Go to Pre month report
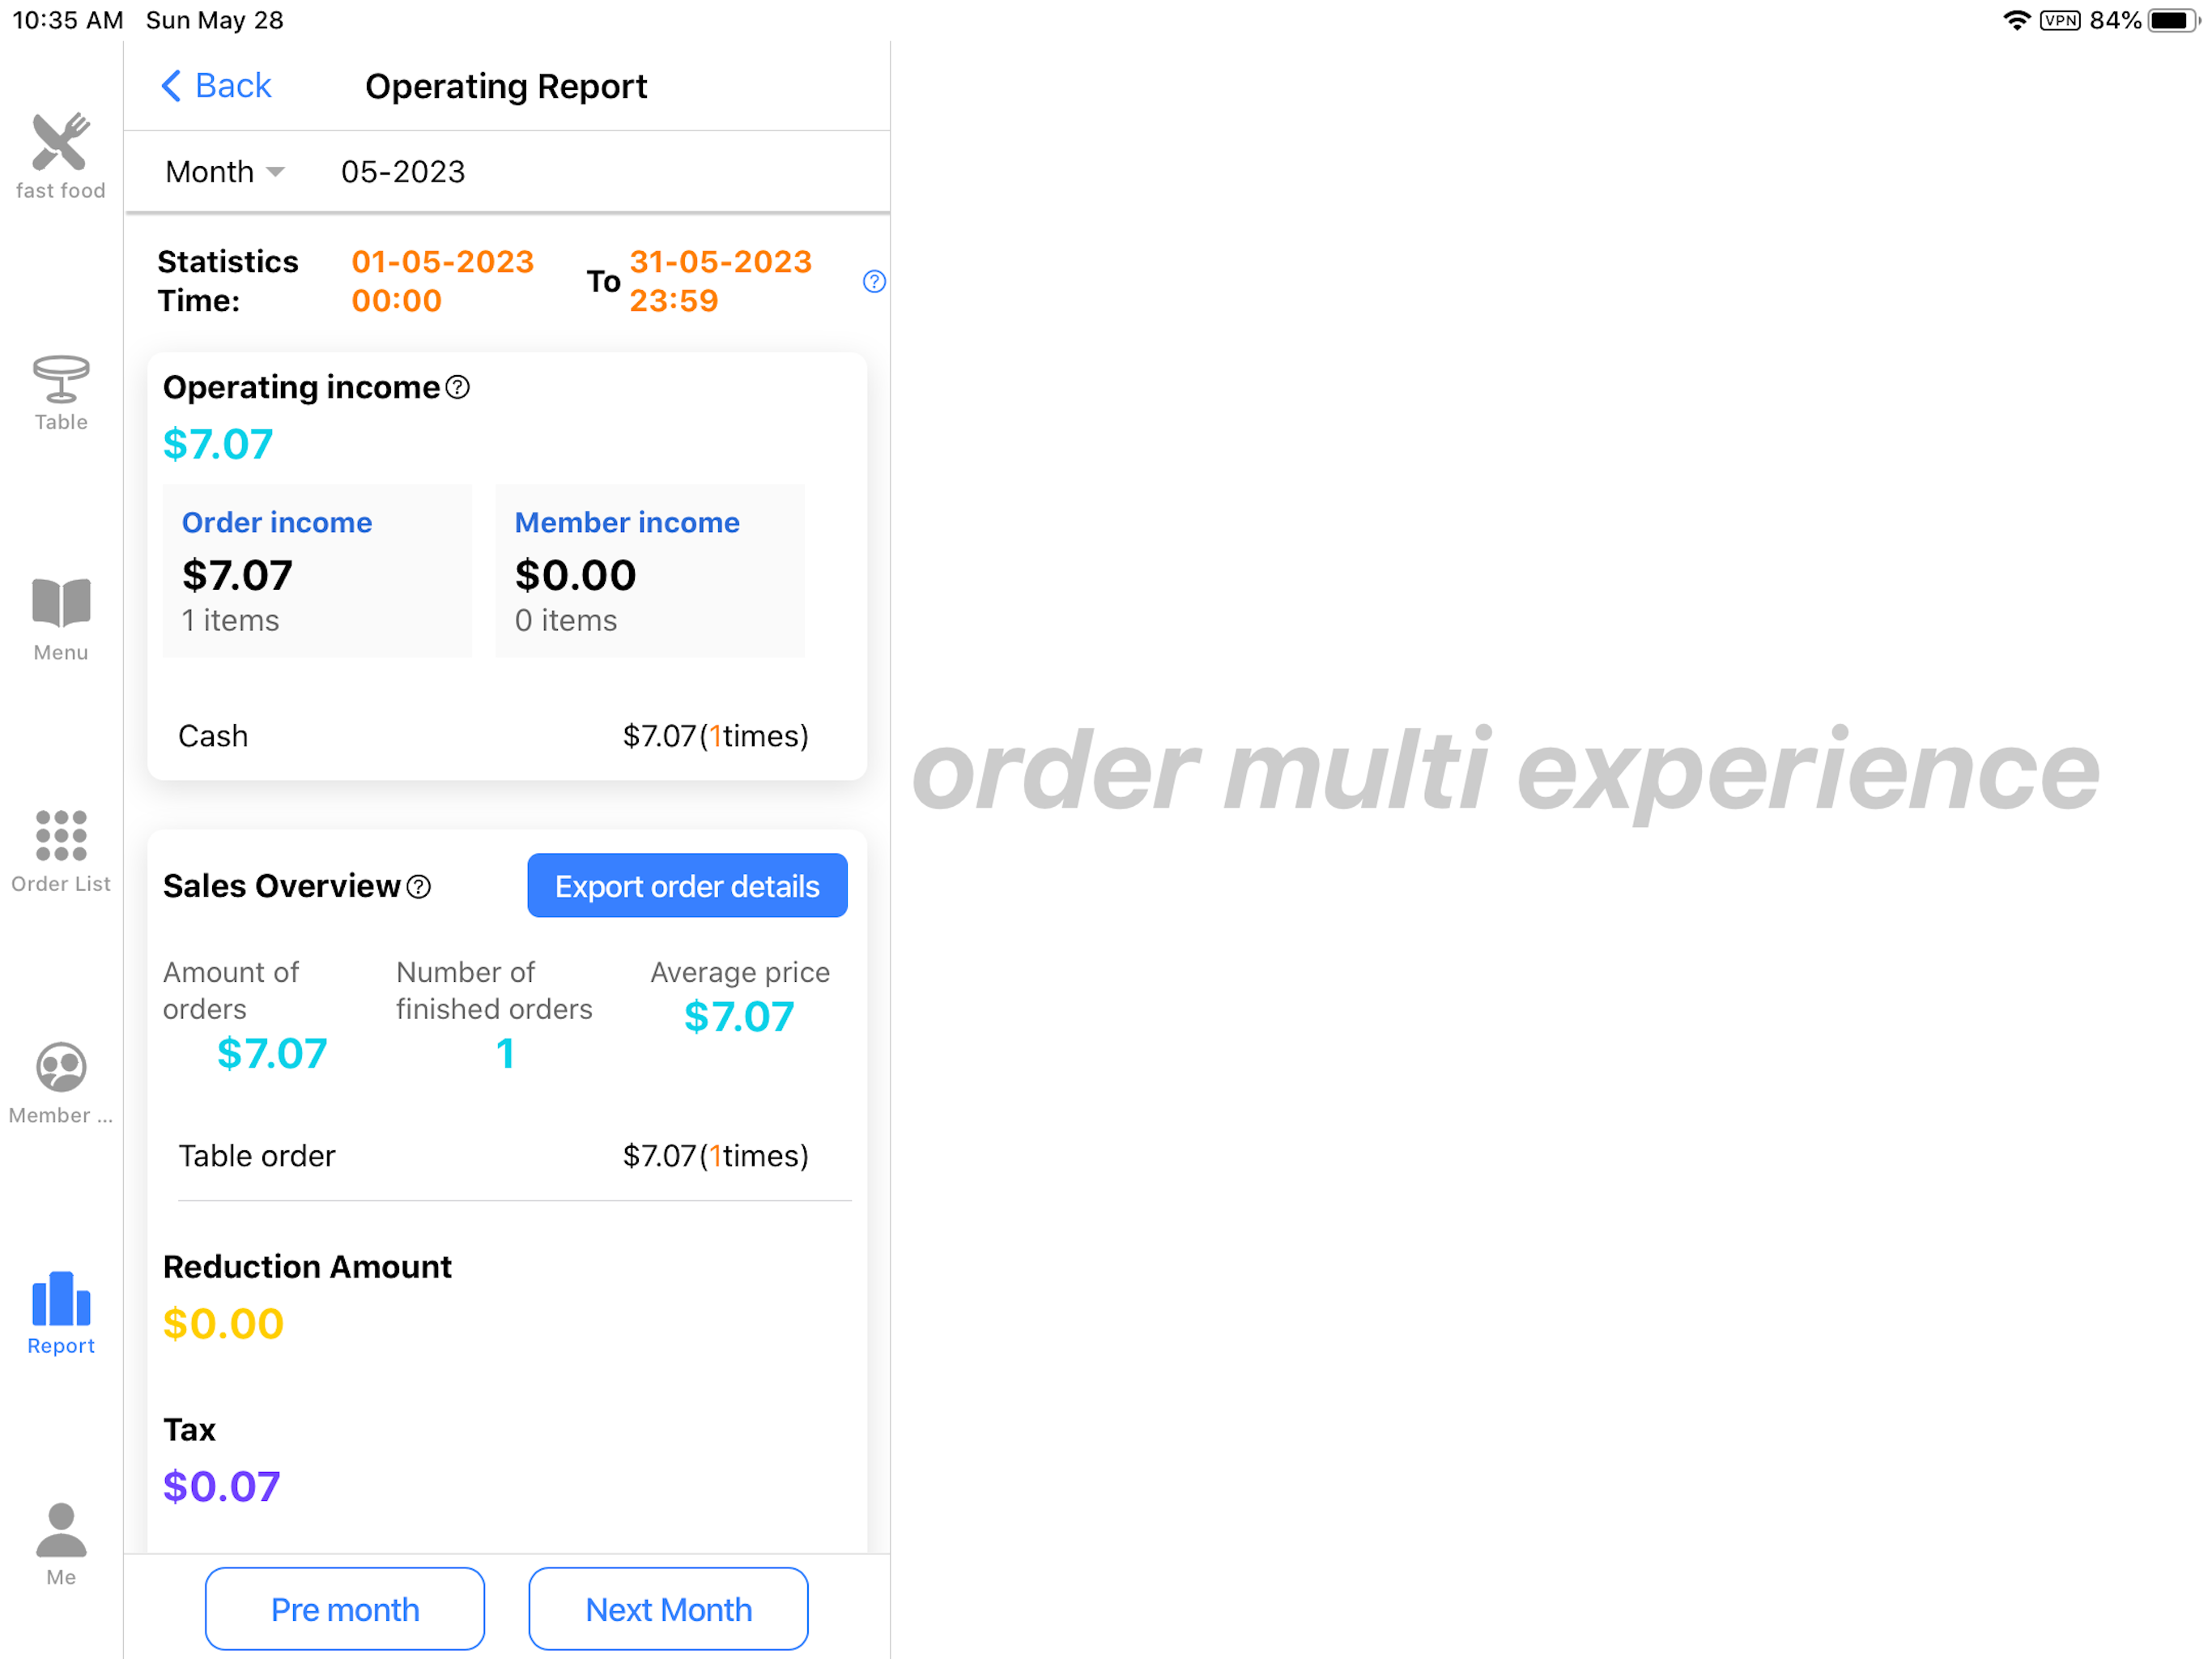The image size is (2212, 1659). (345, 1608)
